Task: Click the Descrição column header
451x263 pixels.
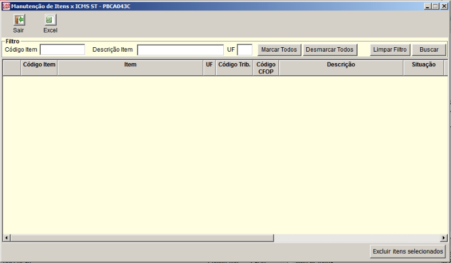Action: pos(341,68)
